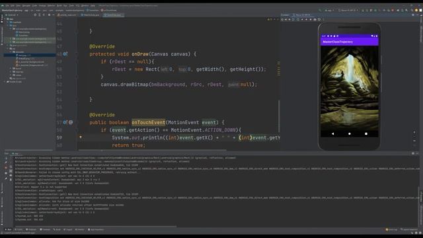Screen dimensions: 423x238
Task: Click the emulator toolbar Home icon
Action: tap(306, 19)
